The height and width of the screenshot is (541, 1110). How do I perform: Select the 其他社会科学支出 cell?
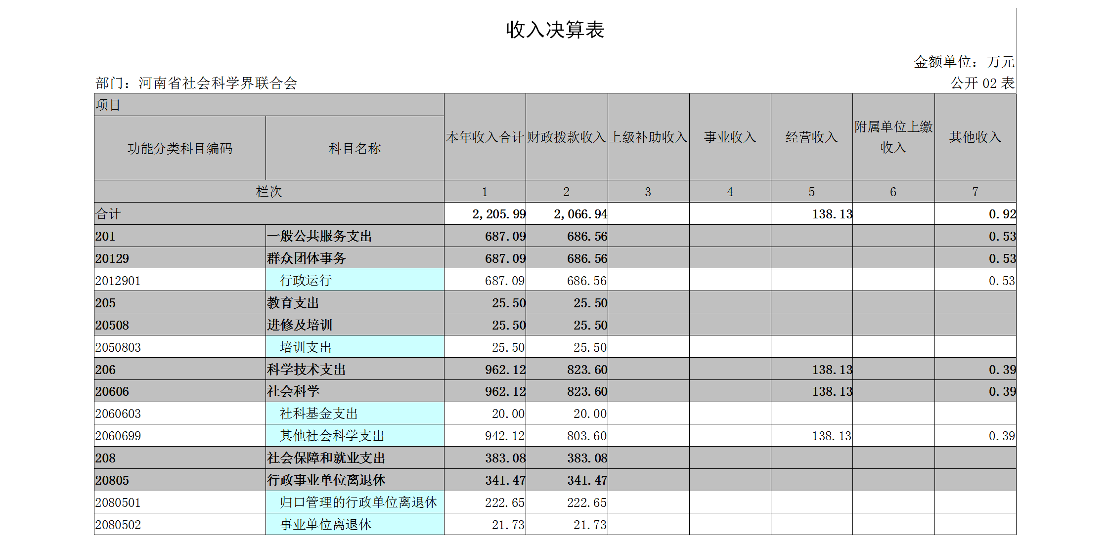tap(332, 436)
